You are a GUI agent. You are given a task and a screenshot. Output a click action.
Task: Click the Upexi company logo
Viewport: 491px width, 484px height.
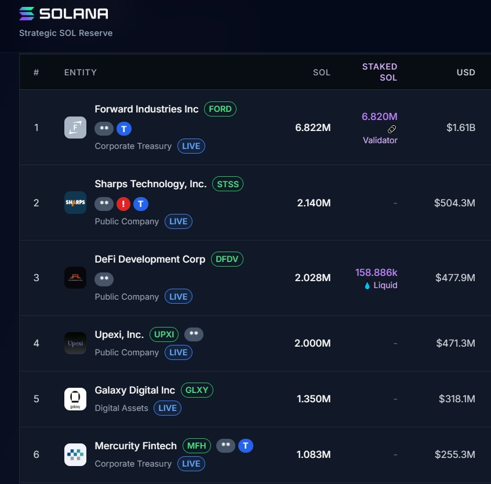tap(75, 343)
